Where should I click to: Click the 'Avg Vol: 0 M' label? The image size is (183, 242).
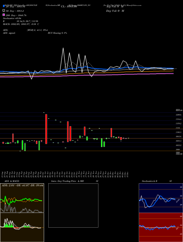point(115,7)
